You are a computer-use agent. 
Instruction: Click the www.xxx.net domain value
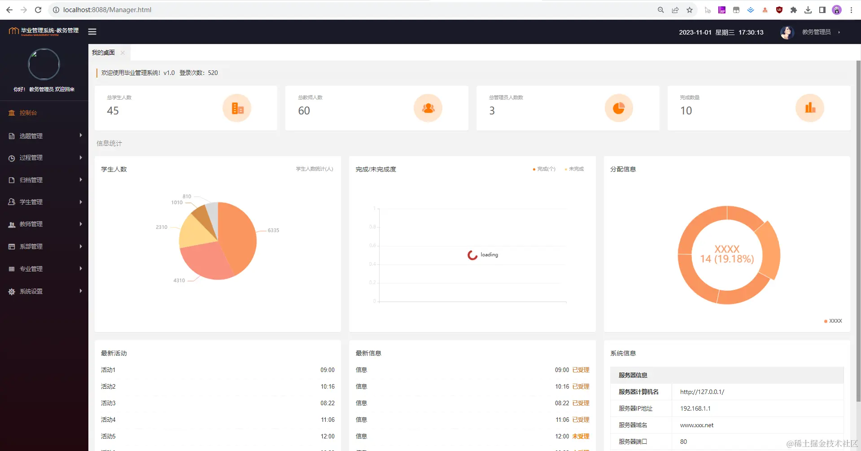696,425
